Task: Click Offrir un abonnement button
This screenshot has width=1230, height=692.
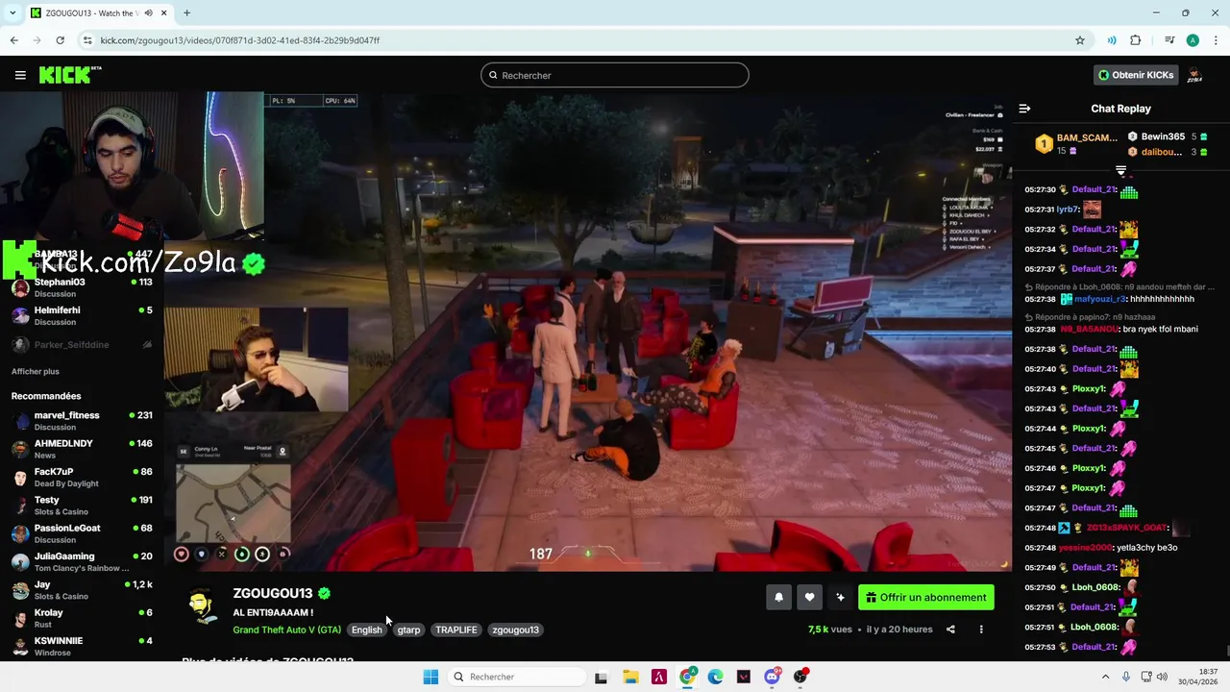Action: tap(926, 598)
